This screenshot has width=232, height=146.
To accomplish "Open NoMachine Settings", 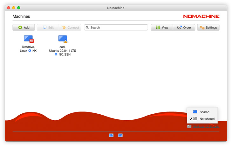I will click(208, 28).
